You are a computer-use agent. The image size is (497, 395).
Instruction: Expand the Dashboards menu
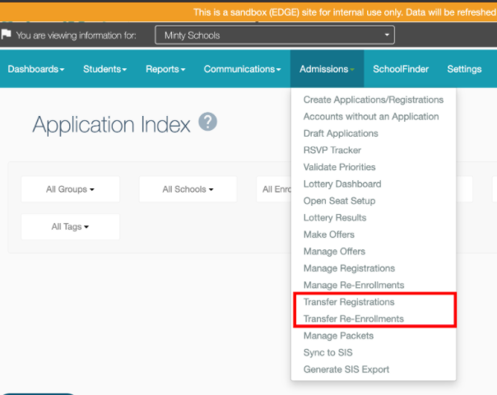click(x=36, y=69)
